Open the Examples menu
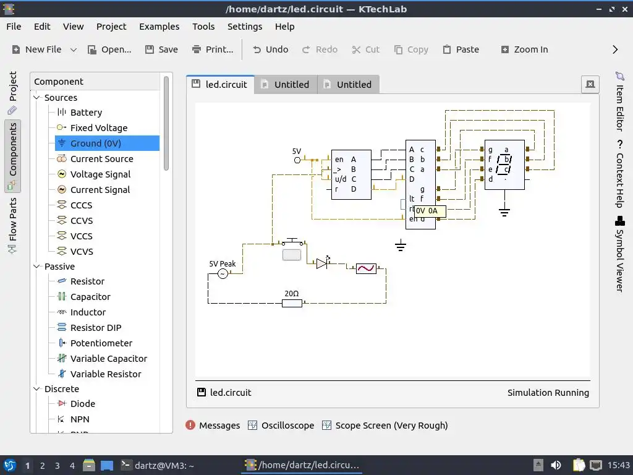633x475 pixels. pyautogui.click(x=159, y=27)
